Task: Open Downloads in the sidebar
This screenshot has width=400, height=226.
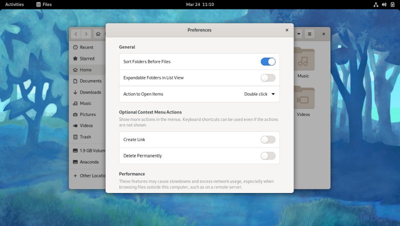Action: tap(87, 92)
